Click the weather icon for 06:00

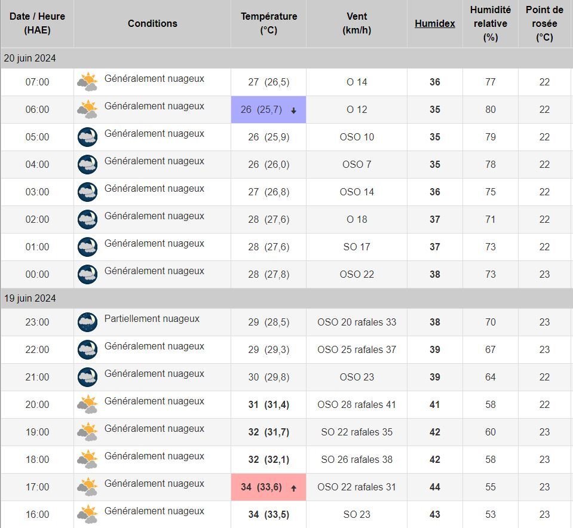coord(87,109)
